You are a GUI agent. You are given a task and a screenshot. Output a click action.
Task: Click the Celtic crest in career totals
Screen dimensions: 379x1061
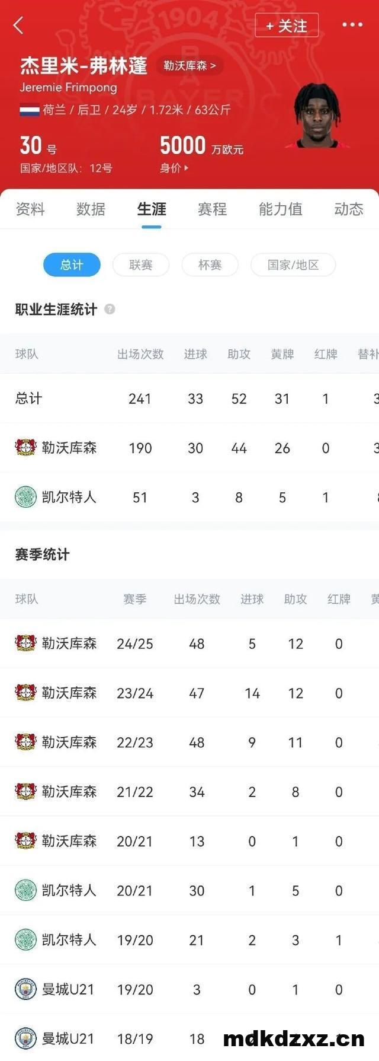tap(25, 497)
